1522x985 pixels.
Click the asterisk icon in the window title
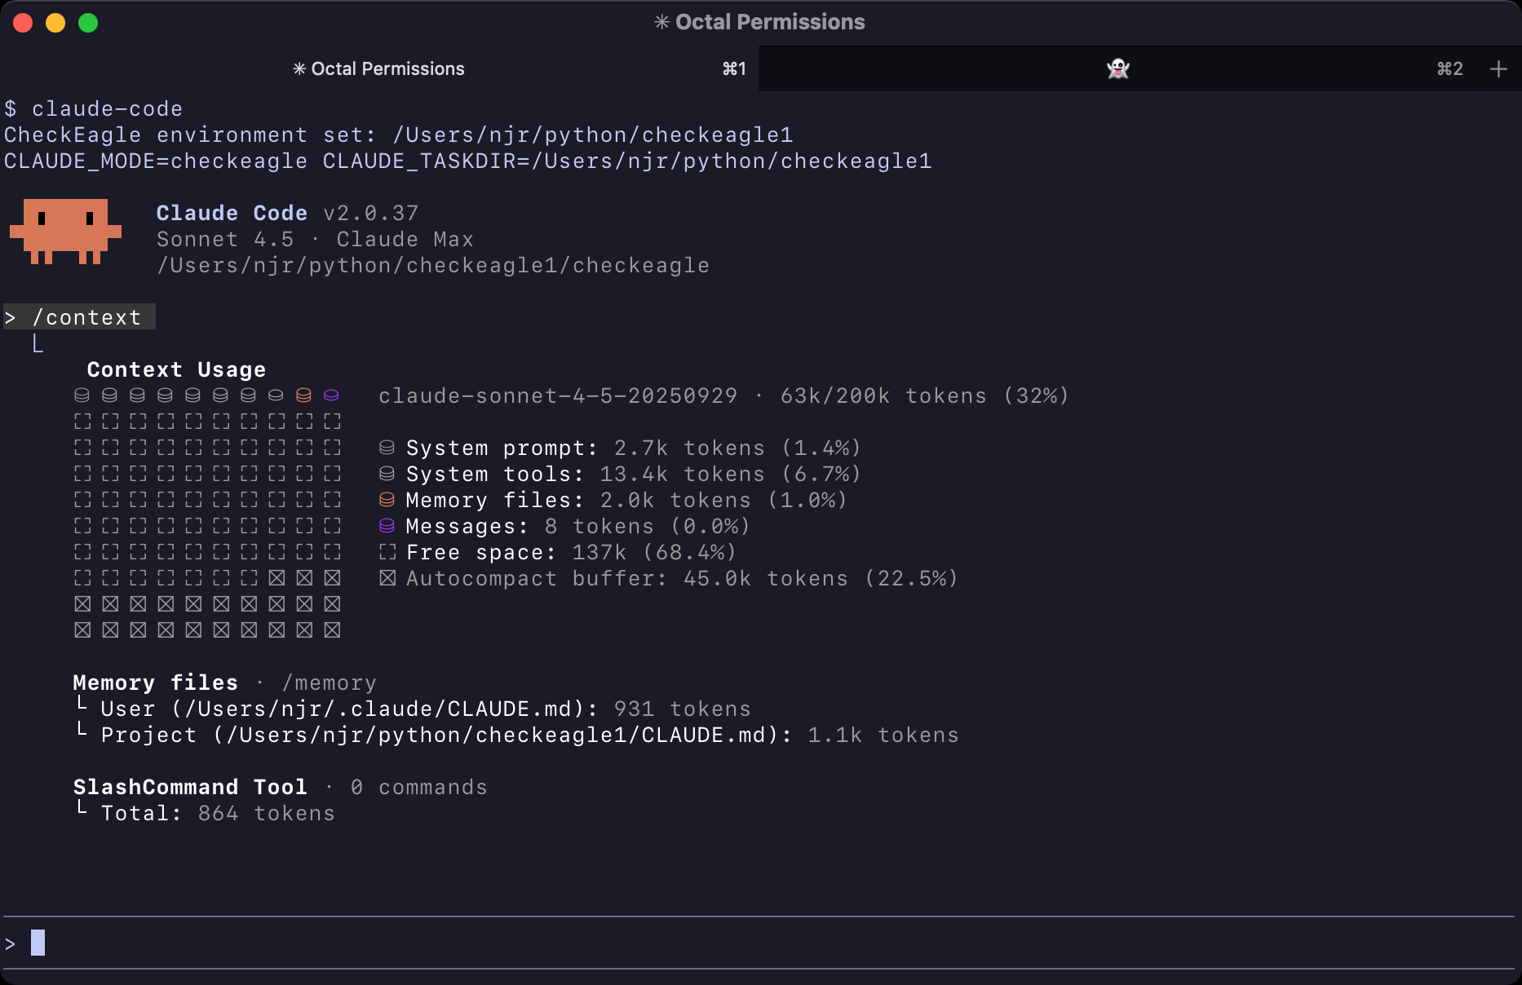click(x=661, y=22)
